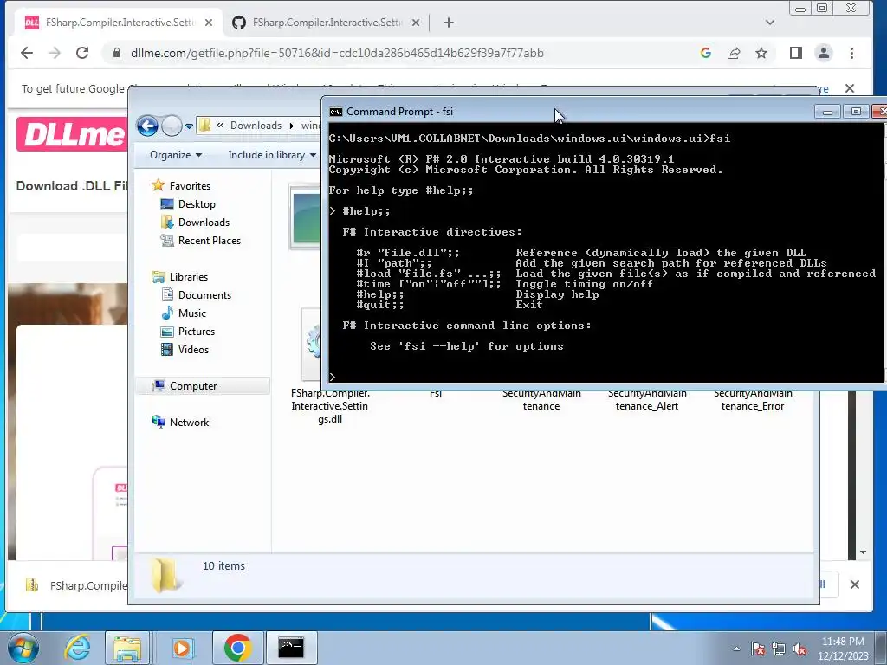Click the Google icon in address bar
The width and height of the screenshot is (887, 665).
[705, 53]
